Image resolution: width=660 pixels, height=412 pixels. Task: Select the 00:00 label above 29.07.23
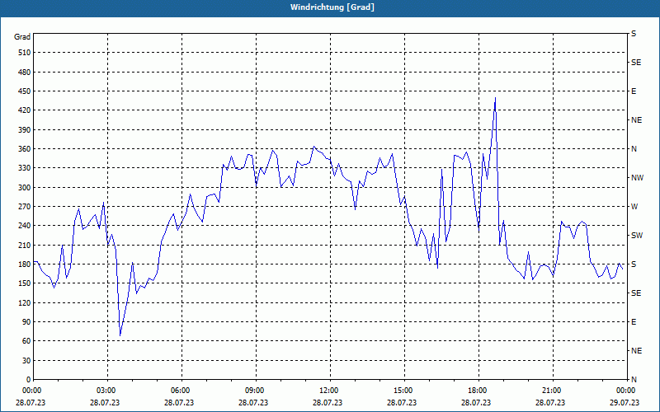click(x=625, y=391)
